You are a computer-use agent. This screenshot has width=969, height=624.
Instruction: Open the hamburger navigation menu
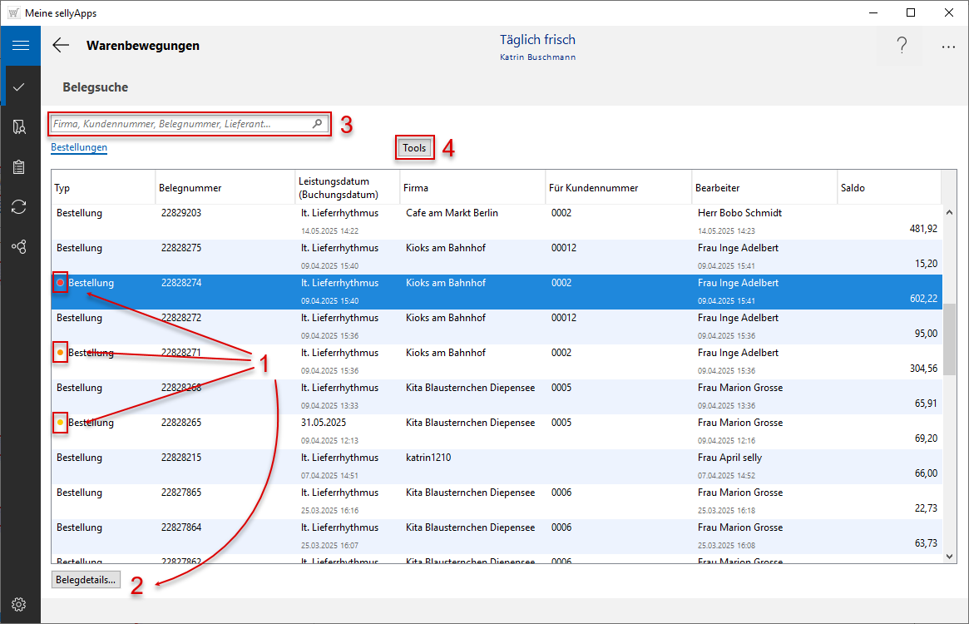20,46
